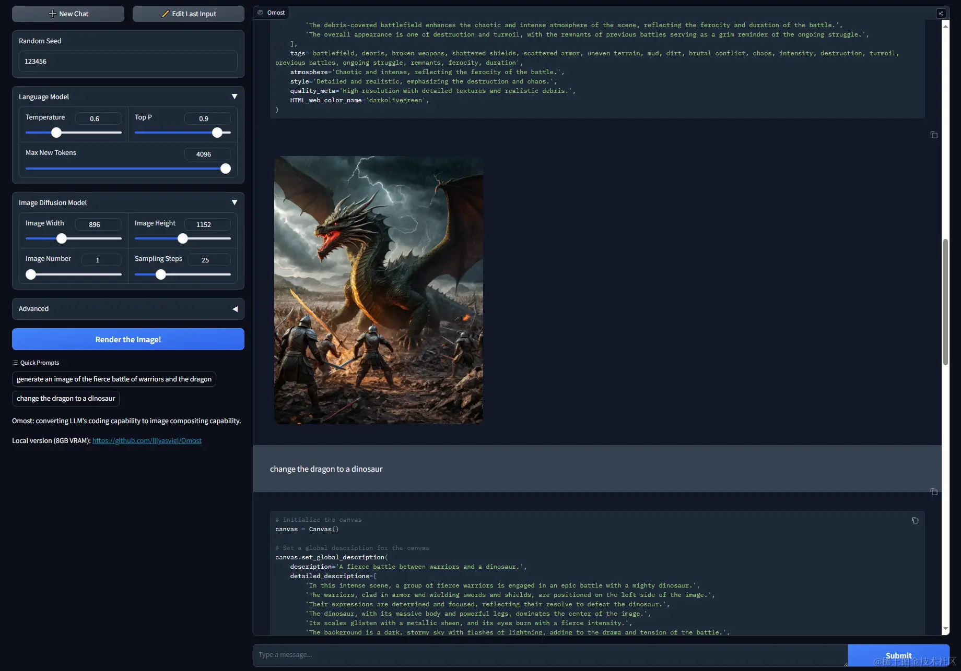Click the Edit Last Input button
This screenshot has height=671, width=961.
point(189,14)
